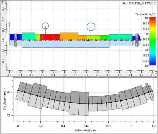The width and height of the screenshot is (158, 134).
Task: Select the right cyan shaft segment near node 20
Action: pyautogui.click(x=121, y=37)
